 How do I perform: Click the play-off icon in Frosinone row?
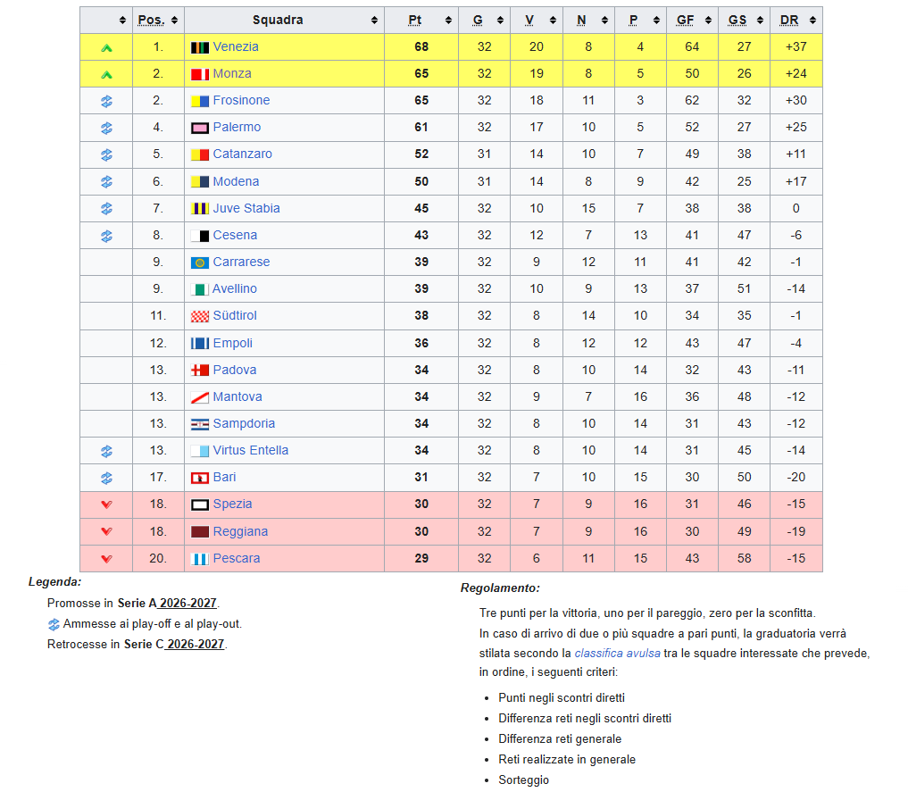pos(106,101)
